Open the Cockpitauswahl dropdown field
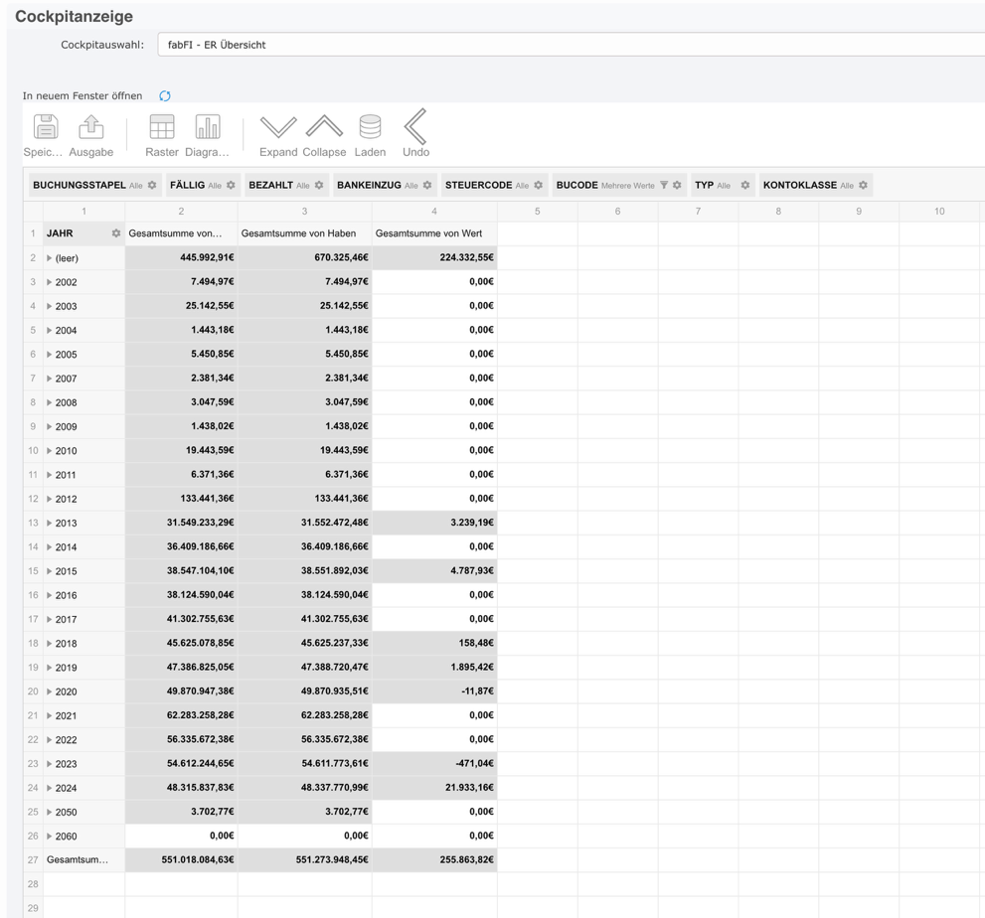985x918 pixels. [x=570, y=45]
